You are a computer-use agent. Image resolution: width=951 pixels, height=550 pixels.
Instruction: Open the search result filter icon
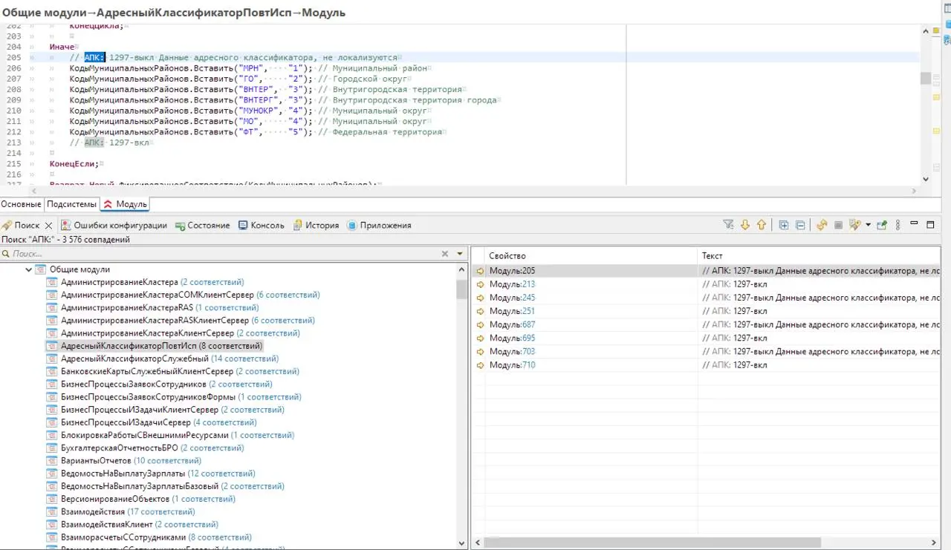728,225
